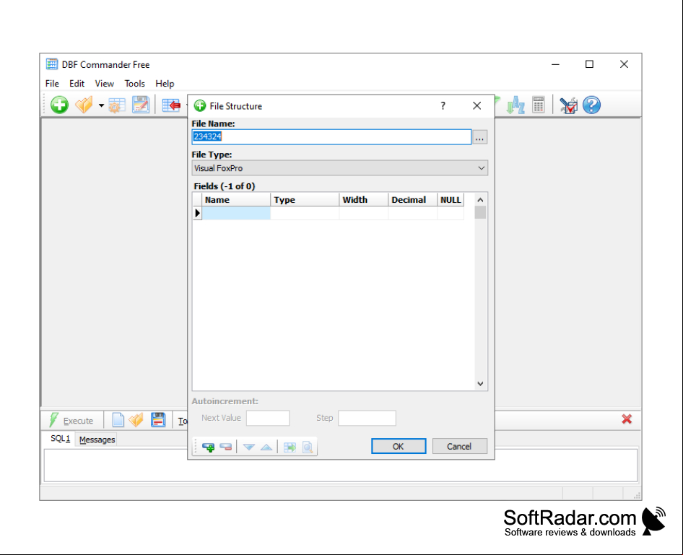Open the Help menu
The image size is (683, 555).
(165, 84)
